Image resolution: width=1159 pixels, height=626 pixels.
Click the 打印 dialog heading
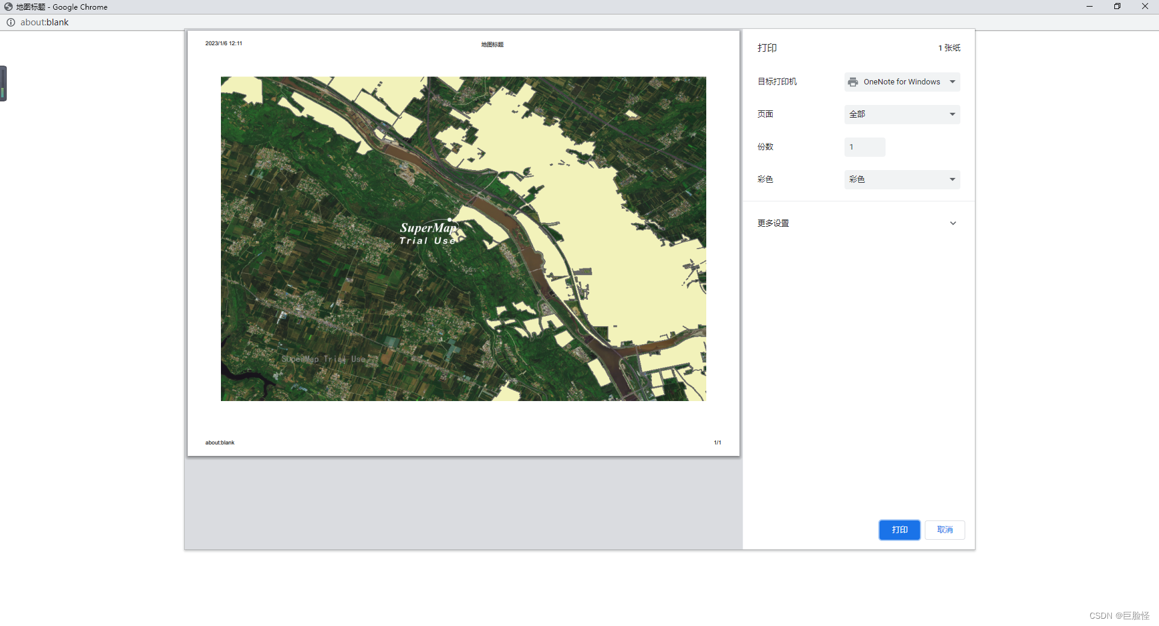click(767, 48)
